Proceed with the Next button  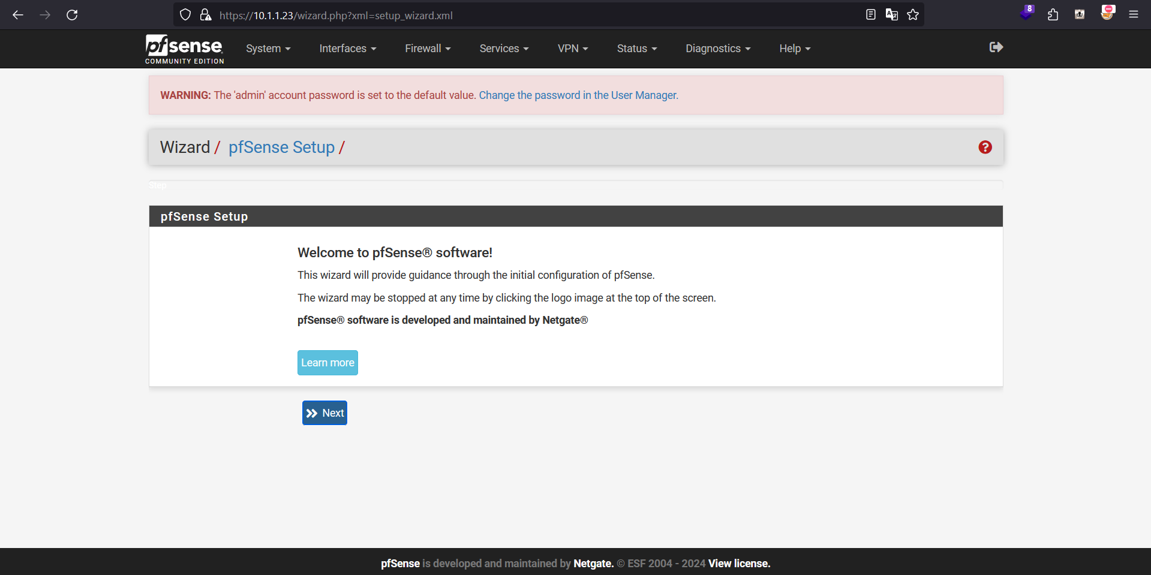tap(324, 413)
